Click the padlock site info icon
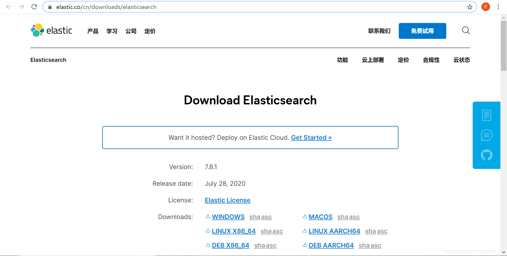Viewport: 507px width, 256px height. (x=50, y=7)
